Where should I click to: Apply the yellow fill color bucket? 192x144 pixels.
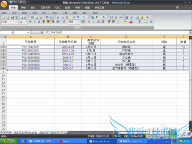(x=124, y=22)
